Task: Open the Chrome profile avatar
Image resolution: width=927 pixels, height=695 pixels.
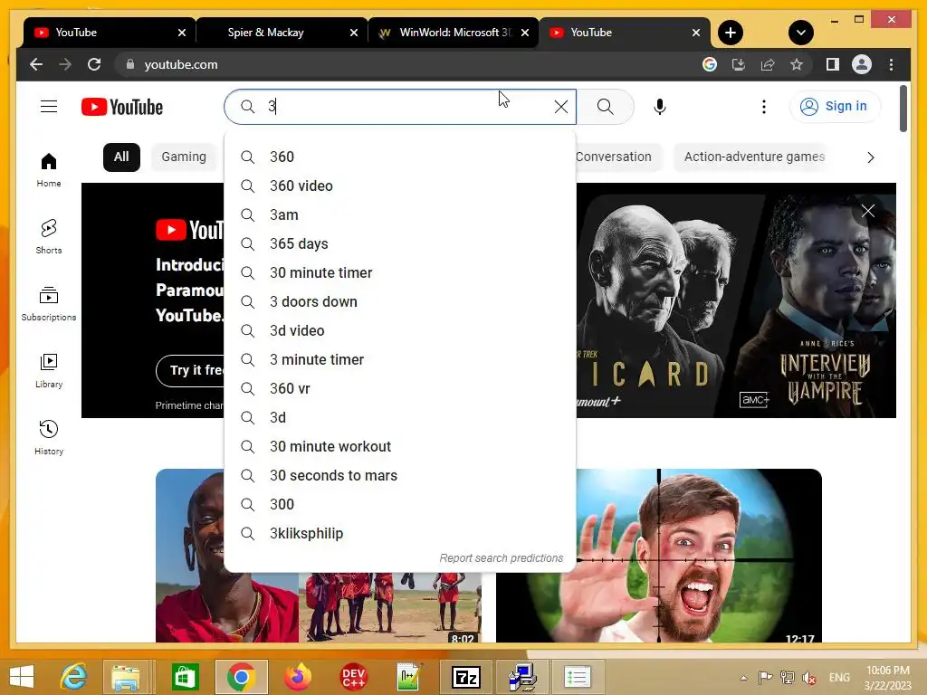Action: pos(862,64)
